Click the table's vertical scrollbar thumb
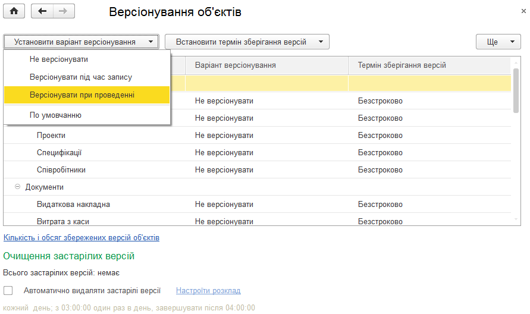 point(516,90)
